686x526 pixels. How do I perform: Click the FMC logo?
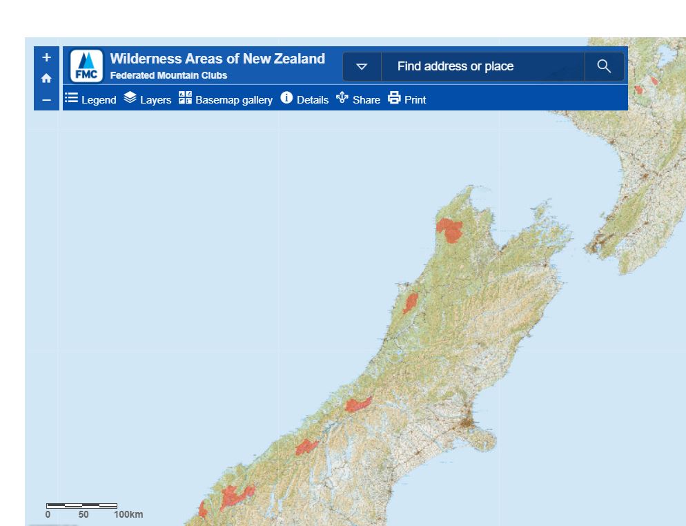point(87,66)
